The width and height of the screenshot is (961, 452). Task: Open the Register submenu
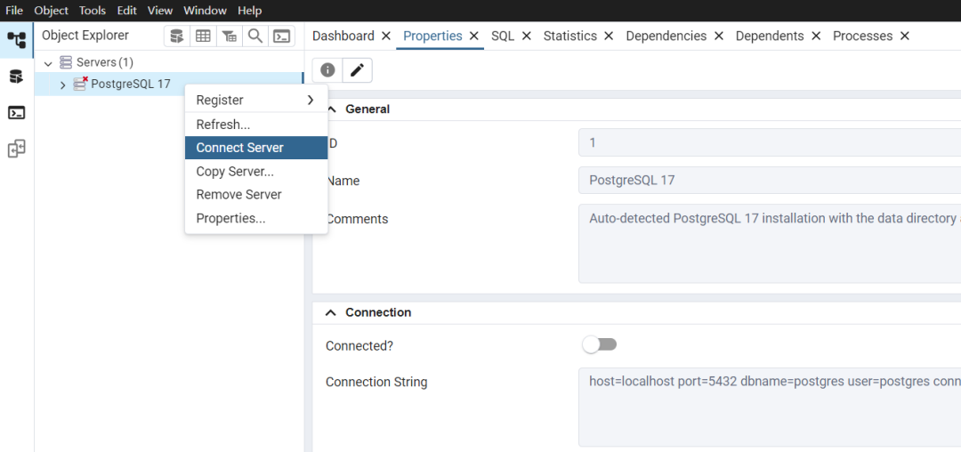[x=256, y=100]
